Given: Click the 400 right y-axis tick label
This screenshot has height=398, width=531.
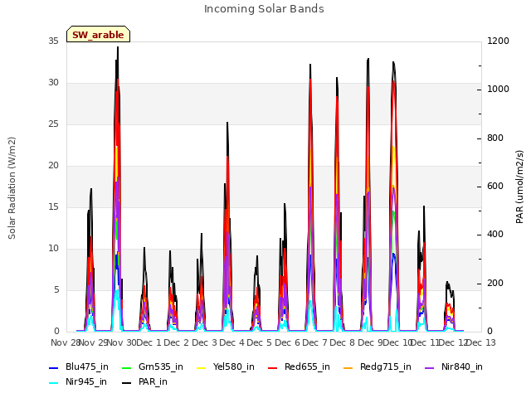Looking at the screenshot, I should (495, 235).
